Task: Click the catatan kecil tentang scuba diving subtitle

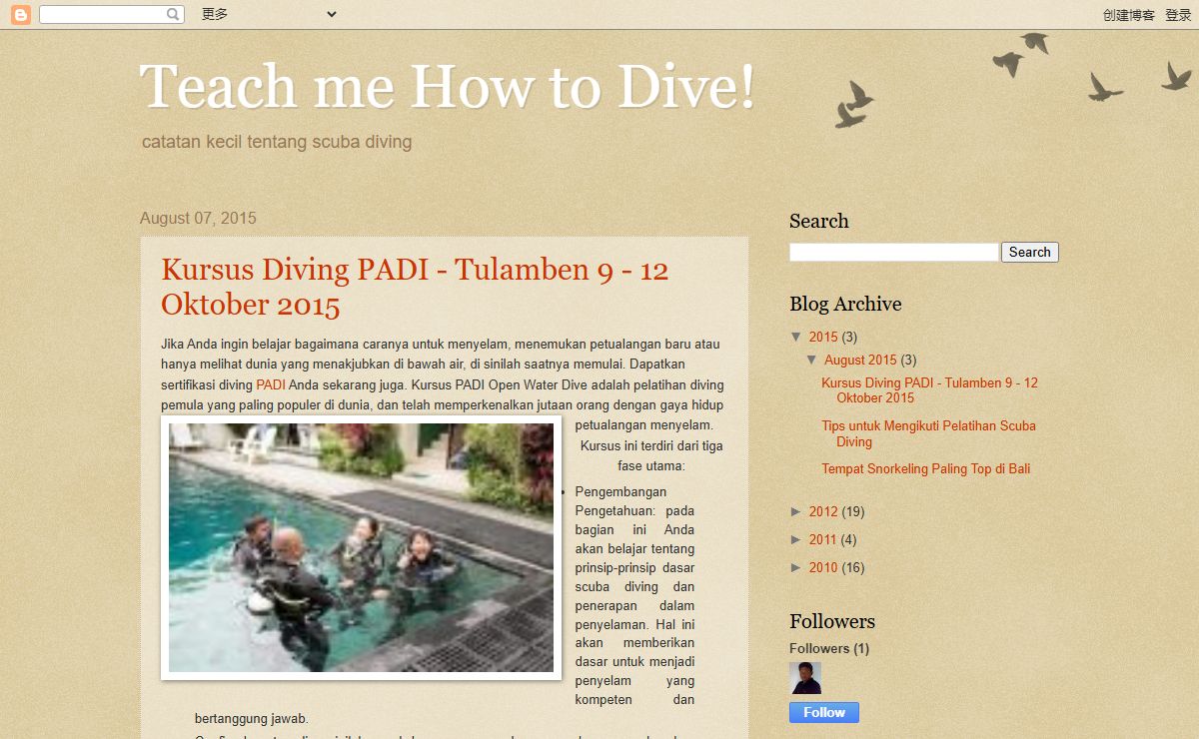Action: click(277, 142)
